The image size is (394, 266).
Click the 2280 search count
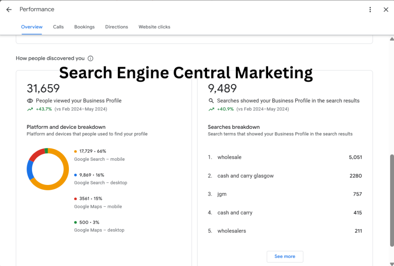tap(356, 176)
